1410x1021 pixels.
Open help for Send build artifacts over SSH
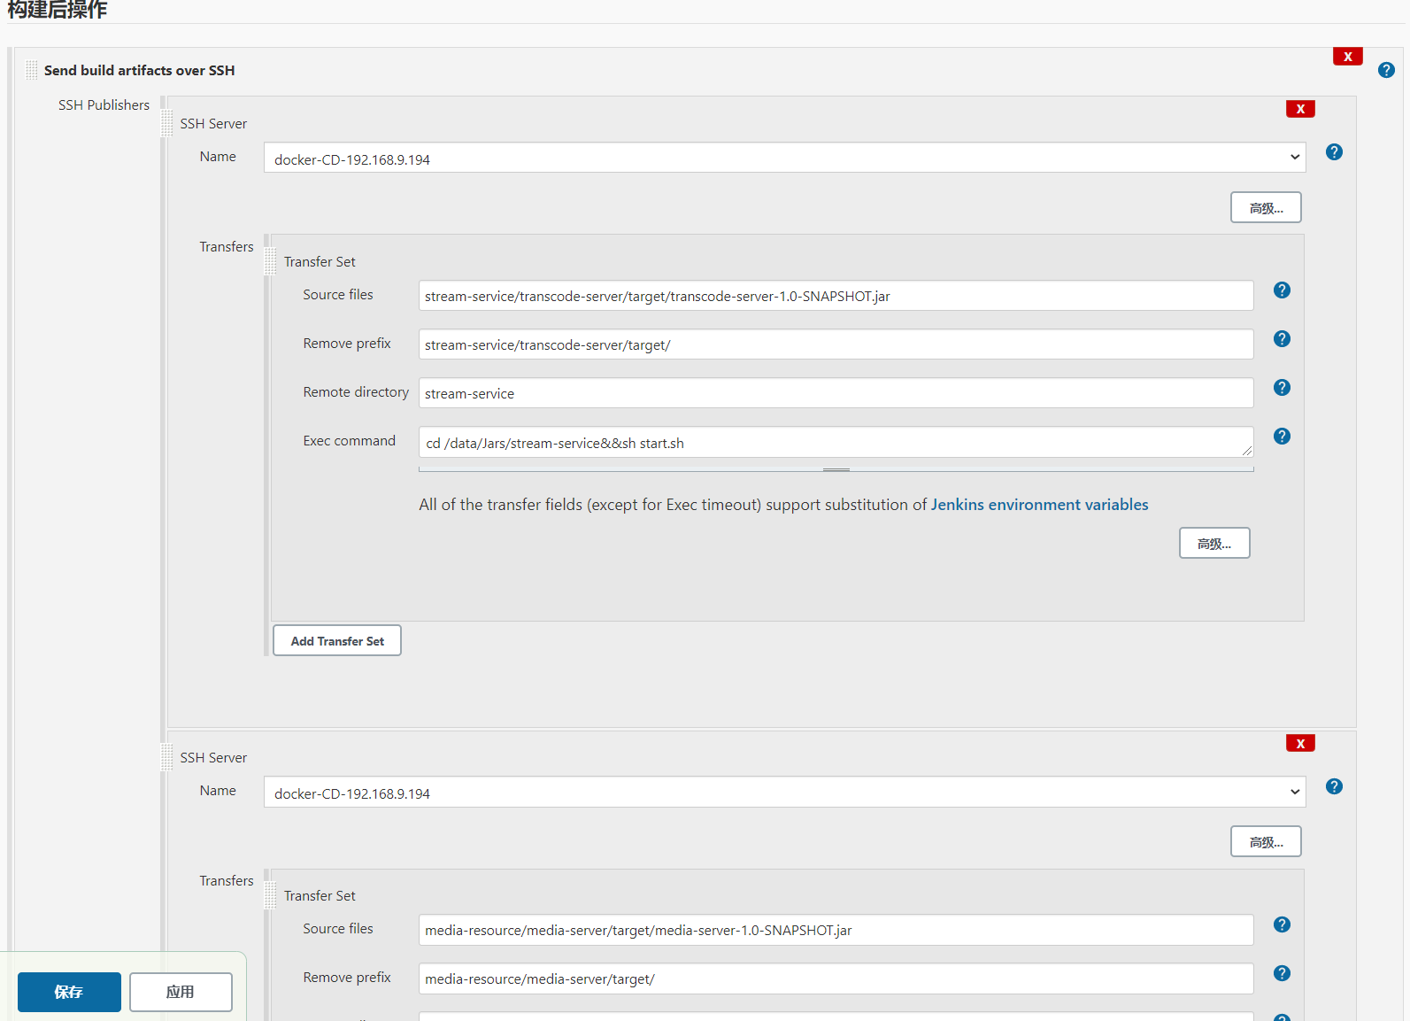1386,70
